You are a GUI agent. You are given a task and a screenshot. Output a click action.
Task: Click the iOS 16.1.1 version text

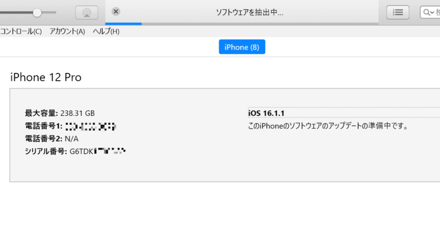(266, 113)
